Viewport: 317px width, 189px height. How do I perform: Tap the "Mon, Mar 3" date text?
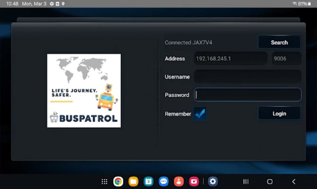coord(34,4)
